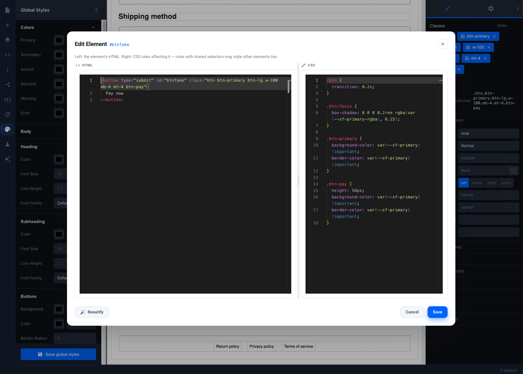Viewport: 523px width, 374px height.
Task: Remove the btn-primary class tag
Action: 494,36
